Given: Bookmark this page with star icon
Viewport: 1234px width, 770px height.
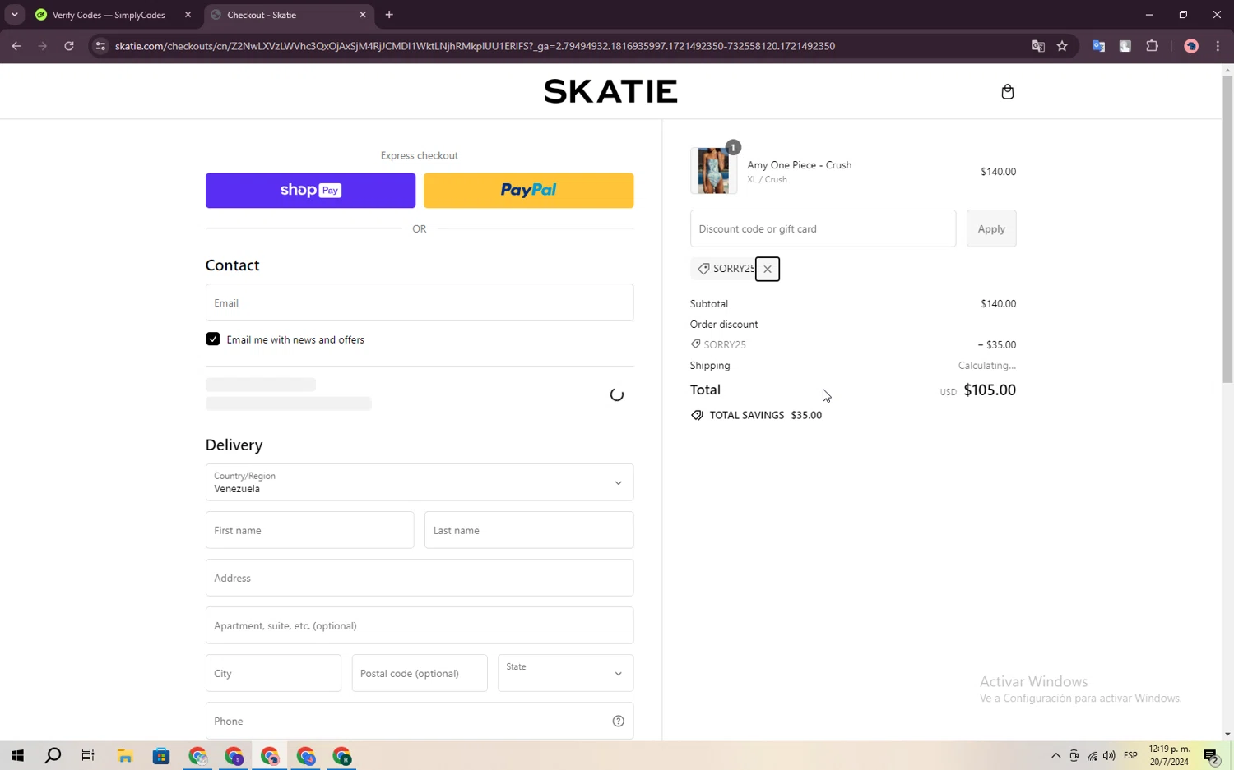Looking at the screenshot, I should coord(1062,46).
